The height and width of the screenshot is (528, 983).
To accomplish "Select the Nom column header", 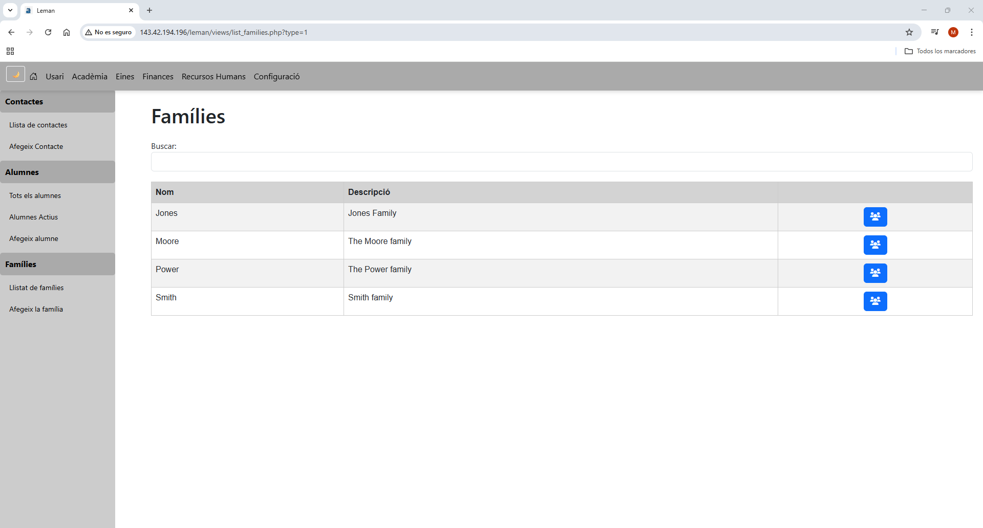I will (x=247, y=192).
